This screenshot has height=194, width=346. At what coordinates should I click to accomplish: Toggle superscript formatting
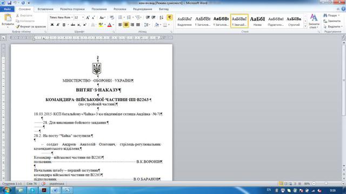click(84, 25)
